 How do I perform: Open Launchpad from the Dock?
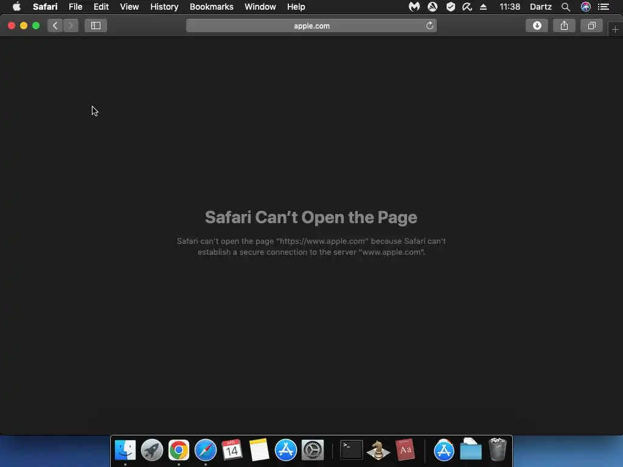pyautogui.click(x=151, y=450)
